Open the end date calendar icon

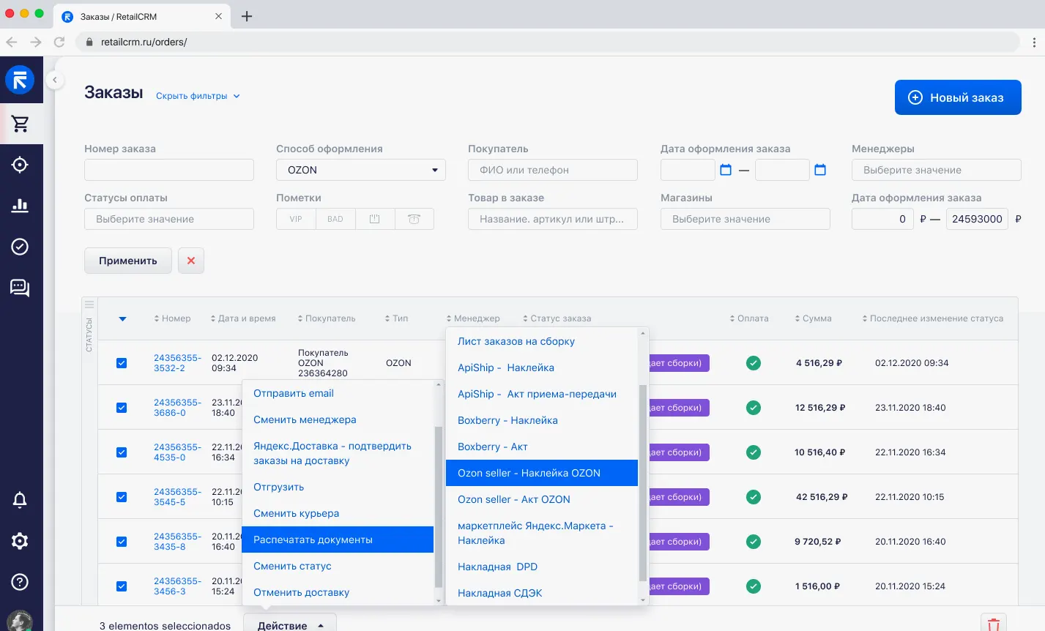[820, 170]
